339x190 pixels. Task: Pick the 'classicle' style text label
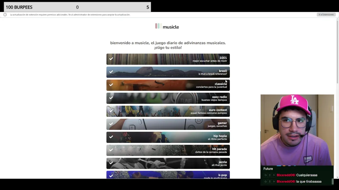pos(221,84)
